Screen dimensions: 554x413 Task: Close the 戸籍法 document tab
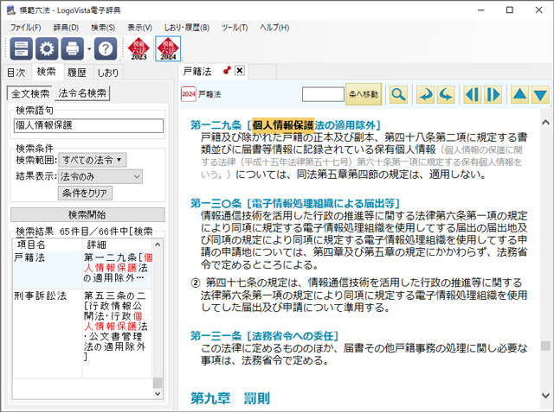pyautogui.click(x=240, y=71)
